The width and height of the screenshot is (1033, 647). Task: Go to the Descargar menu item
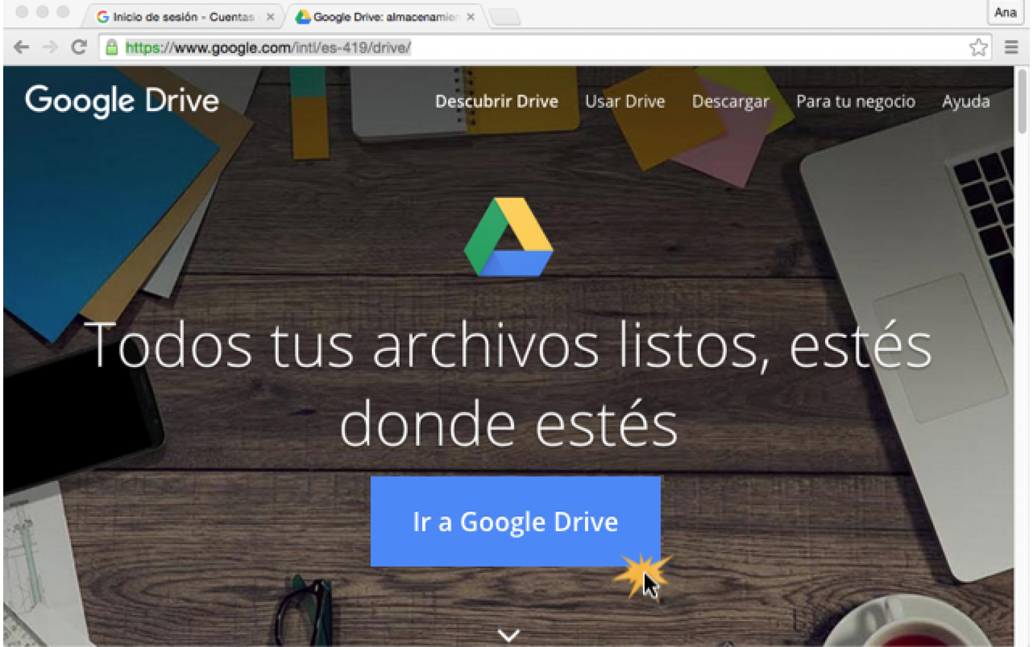(x=730, y=102)
